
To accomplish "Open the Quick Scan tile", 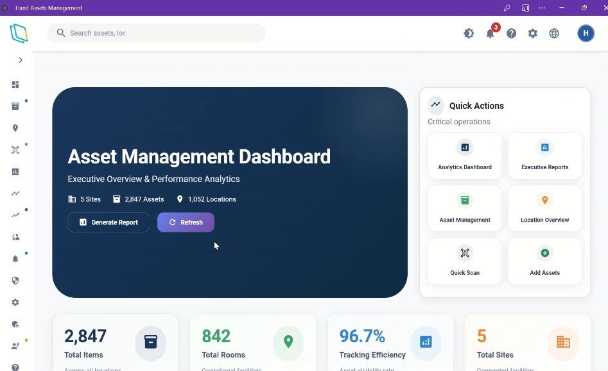I will [x=465, y=261].
